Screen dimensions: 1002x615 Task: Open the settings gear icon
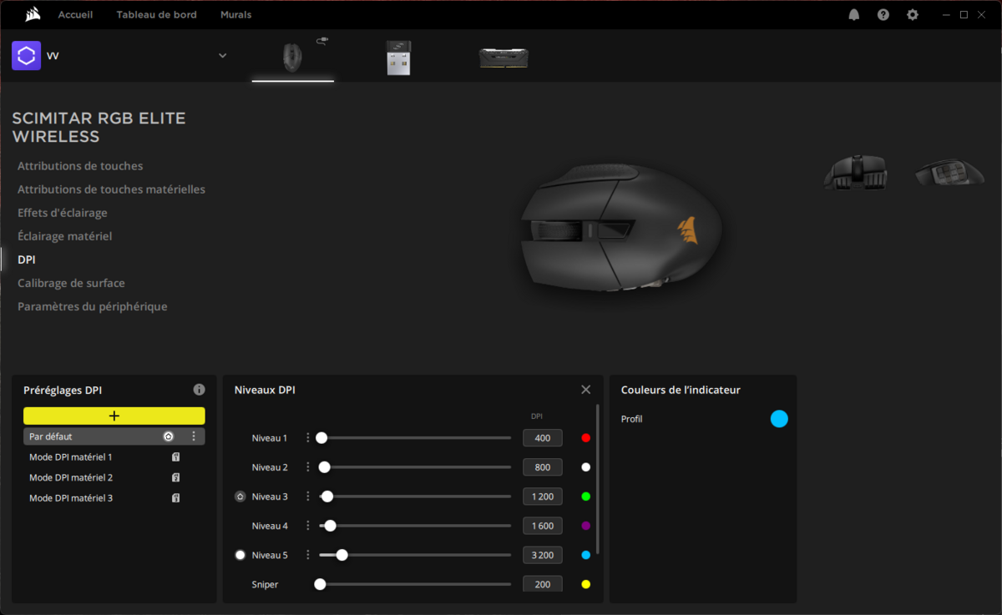tap(913, 15)
